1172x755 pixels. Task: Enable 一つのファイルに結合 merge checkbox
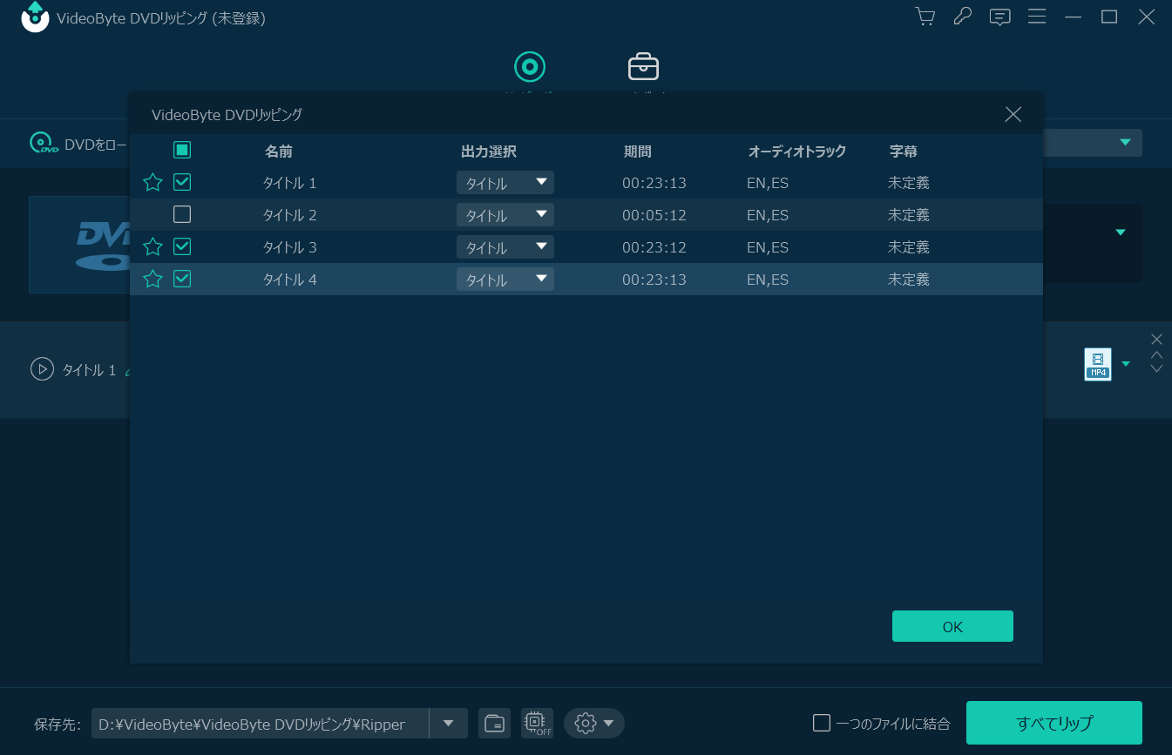(821, 723)
